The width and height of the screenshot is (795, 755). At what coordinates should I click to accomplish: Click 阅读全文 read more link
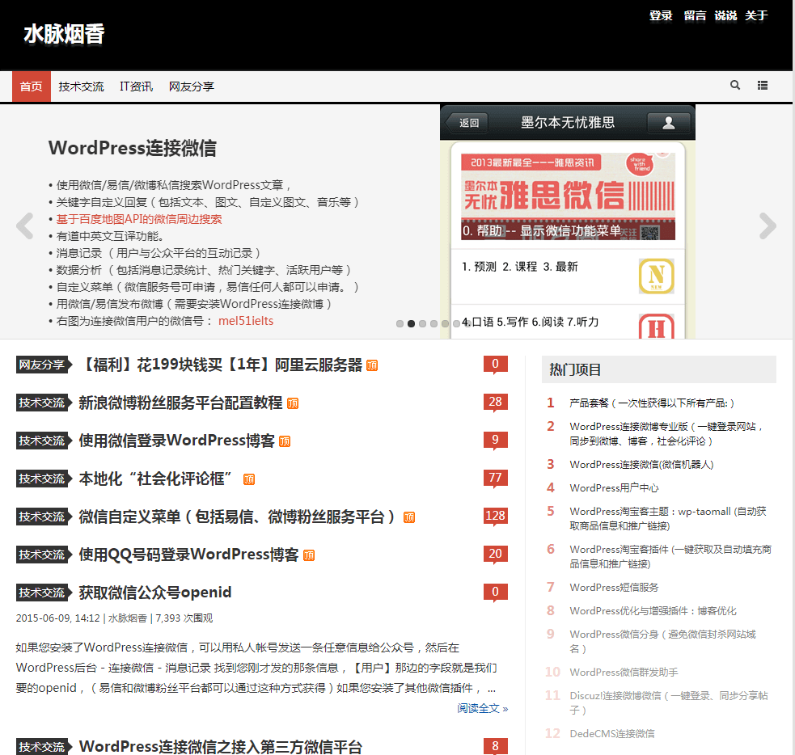pyautogui.click(x=482, y=708)
